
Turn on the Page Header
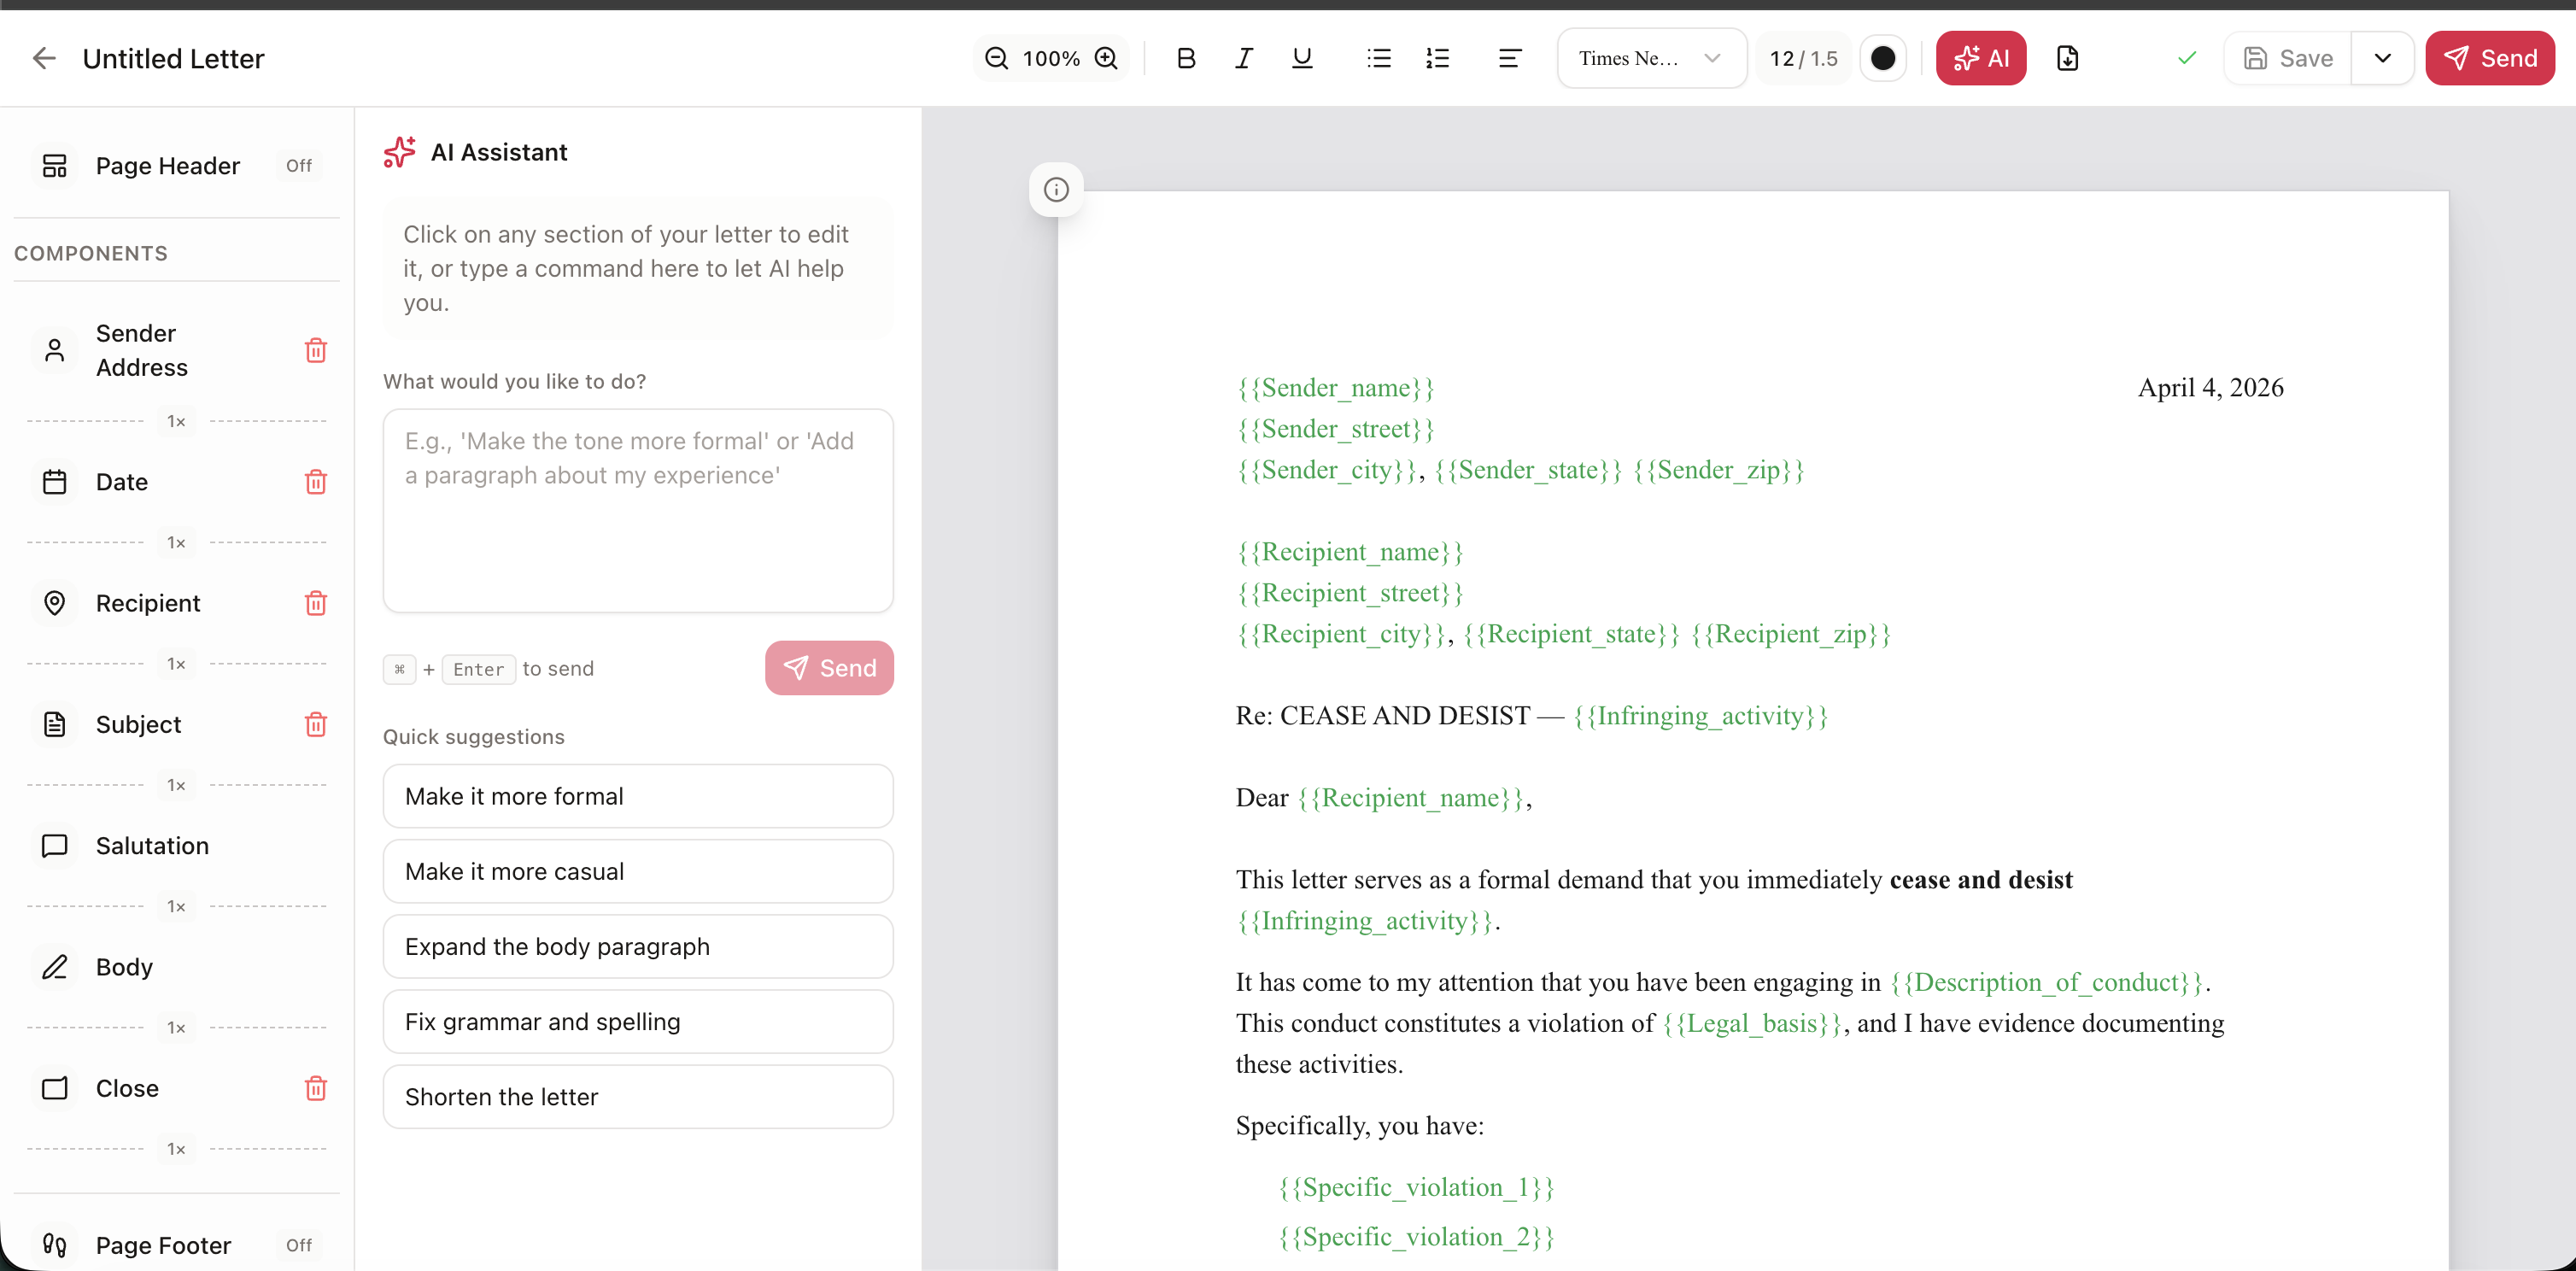297,166
